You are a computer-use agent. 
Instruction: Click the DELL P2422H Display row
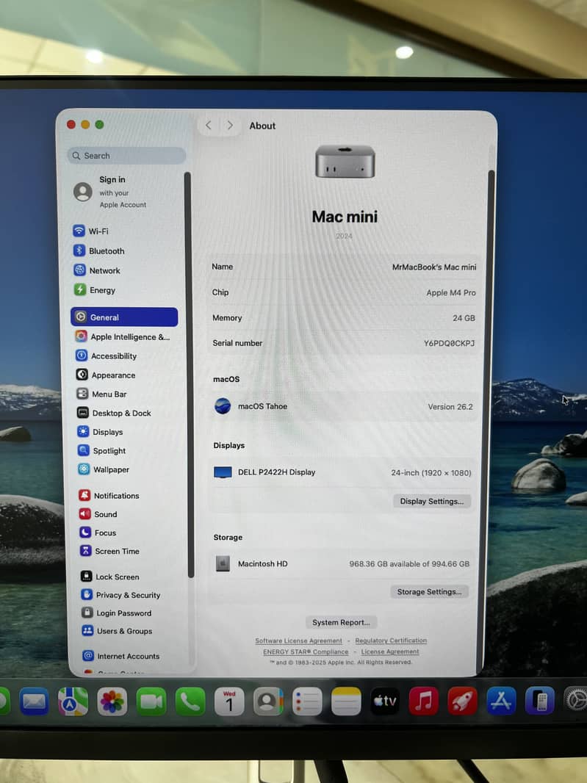tap(342, 472)
